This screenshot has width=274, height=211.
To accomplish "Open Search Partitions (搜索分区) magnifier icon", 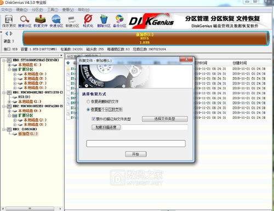I will [25, 21].
